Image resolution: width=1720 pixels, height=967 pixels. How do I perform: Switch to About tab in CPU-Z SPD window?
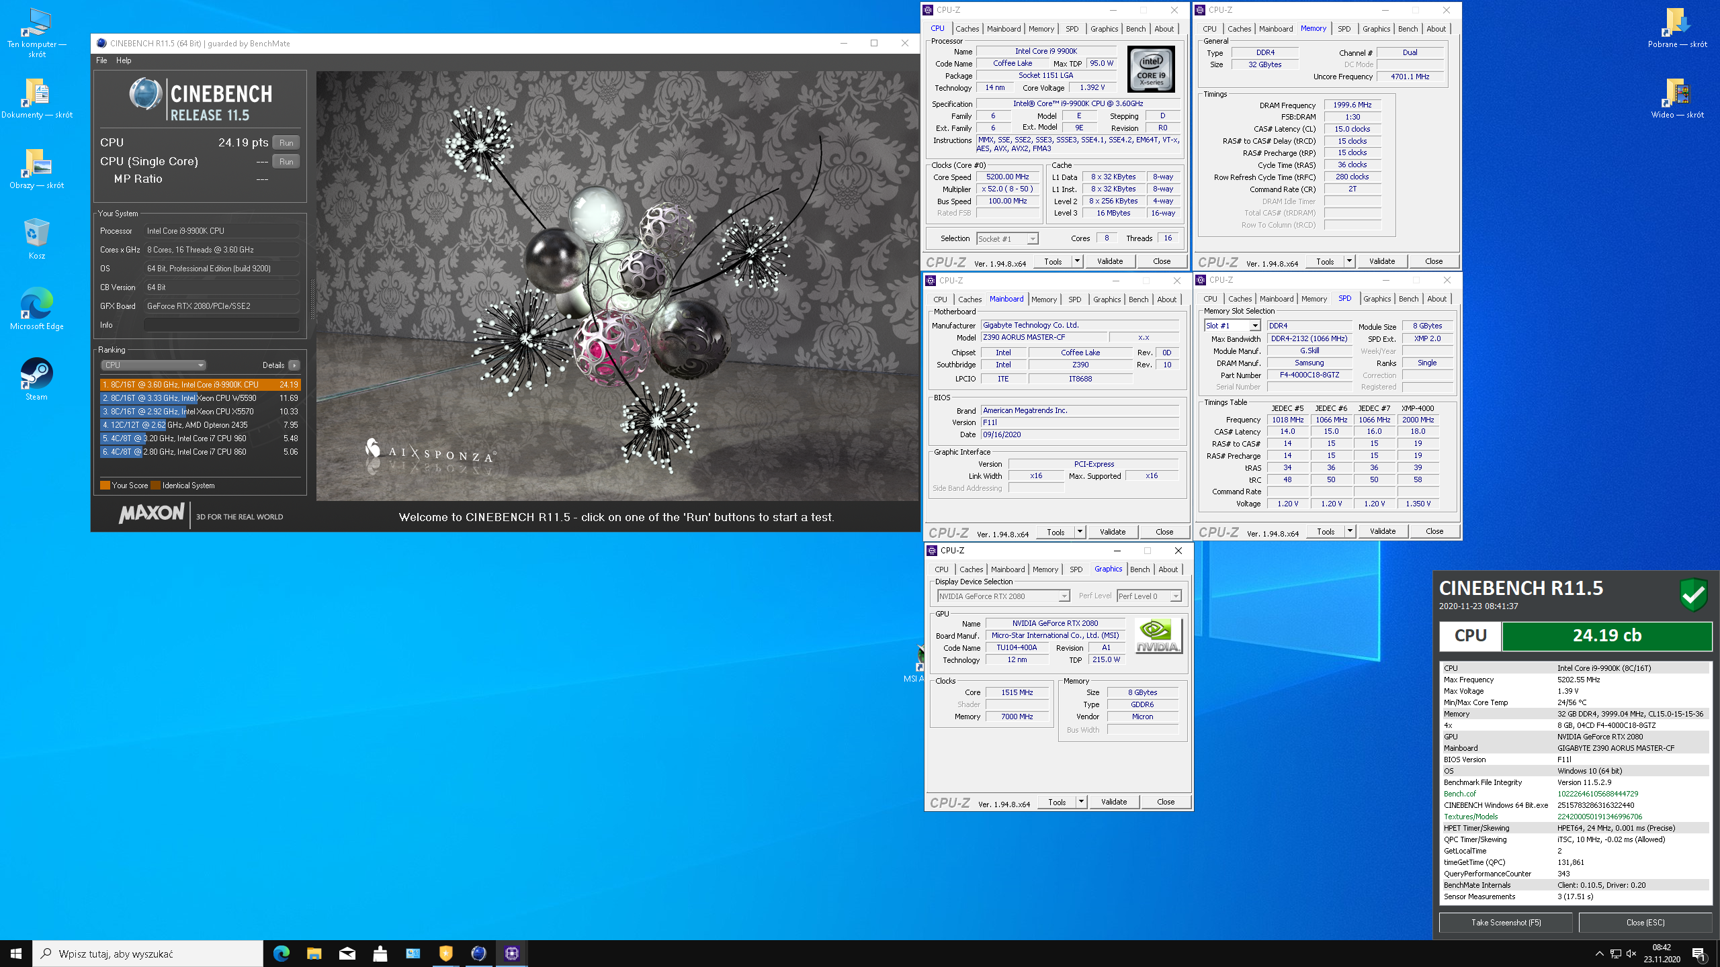click(1436, 299)
